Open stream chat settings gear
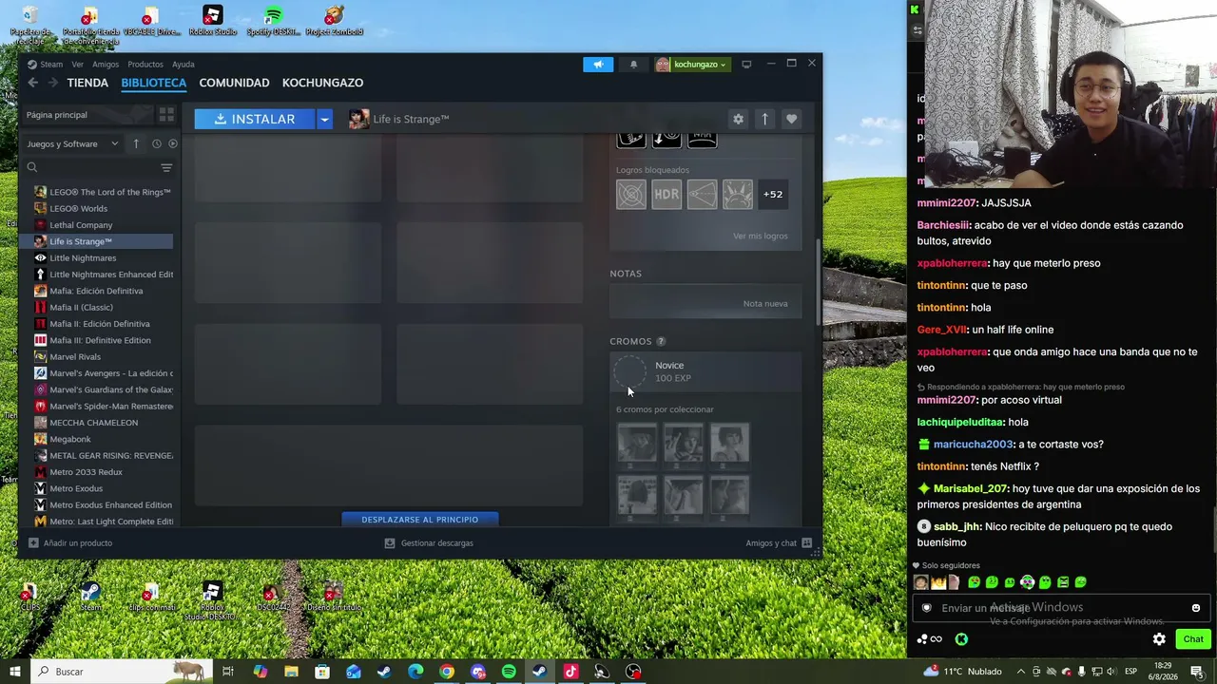1217x684 pixels. pos(1159,639)
